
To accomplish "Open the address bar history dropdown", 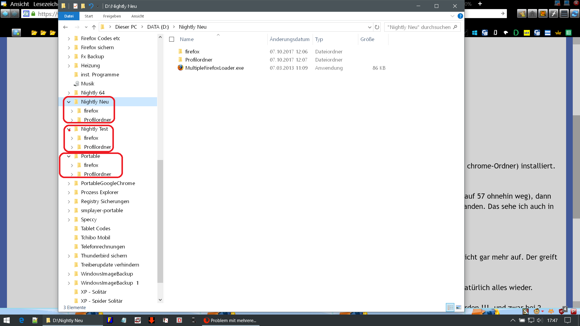I will click(x=369, y=27).
